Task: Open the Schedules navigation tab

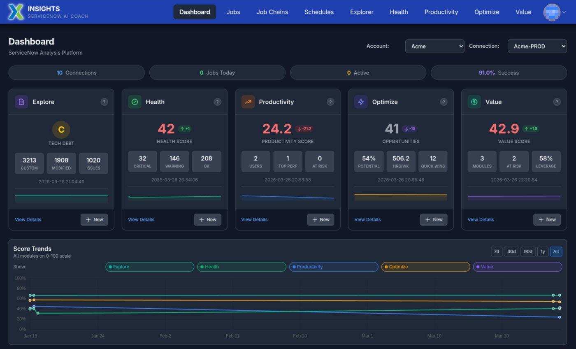Action: point(319,12)
